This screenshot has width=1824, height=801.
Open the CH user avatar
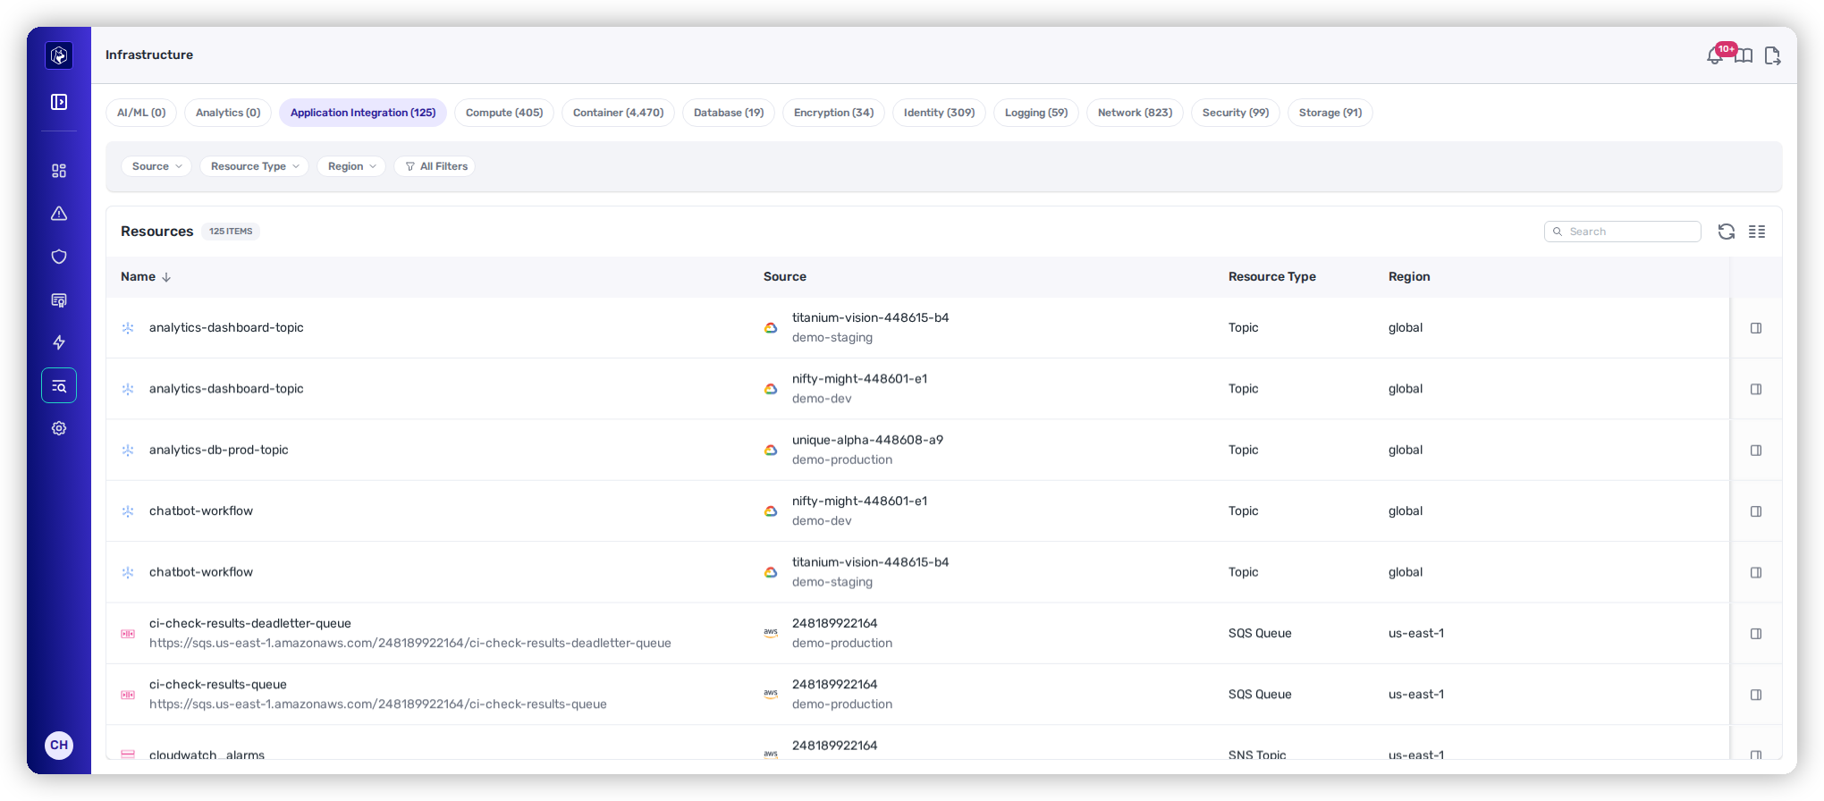[59, 745]
